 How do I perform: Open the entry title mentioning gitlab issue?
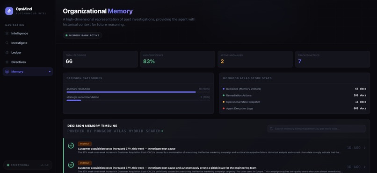tap(167, 168)
